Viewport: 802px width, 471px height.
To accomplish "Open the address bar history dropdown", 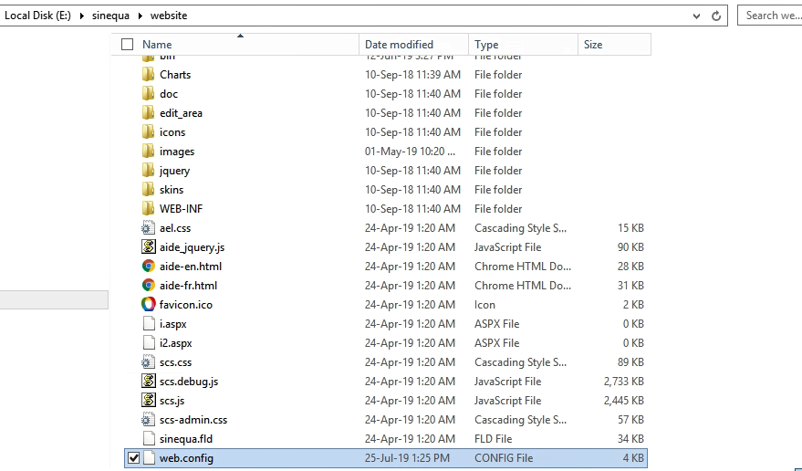I will click(698, 16).
